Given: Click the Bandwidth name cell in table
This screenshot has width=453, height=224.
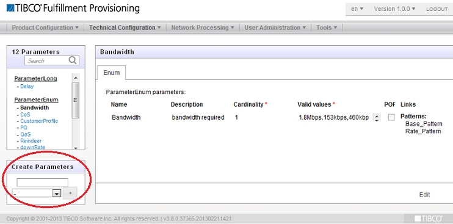Looking at the screenshot, I should [x=126, y=117].
